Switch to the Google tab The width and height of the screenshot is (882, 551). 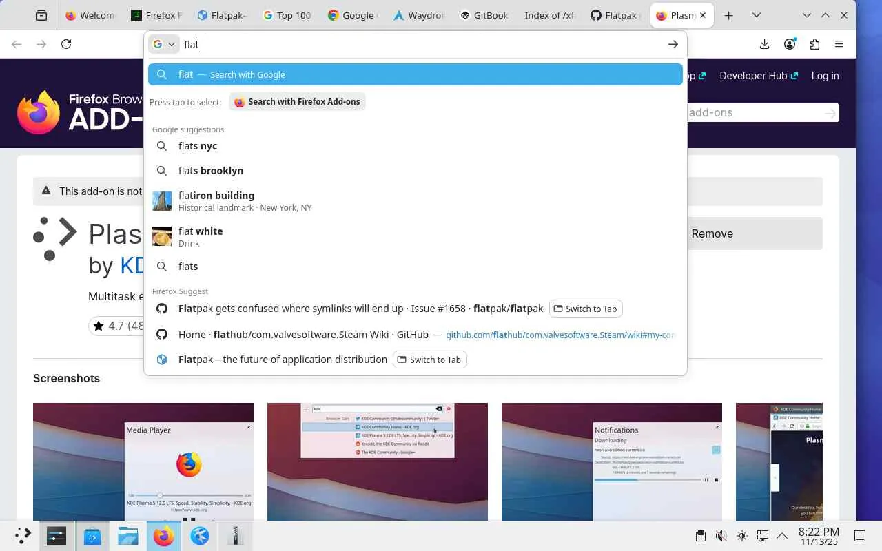click(x=352, y=15)
